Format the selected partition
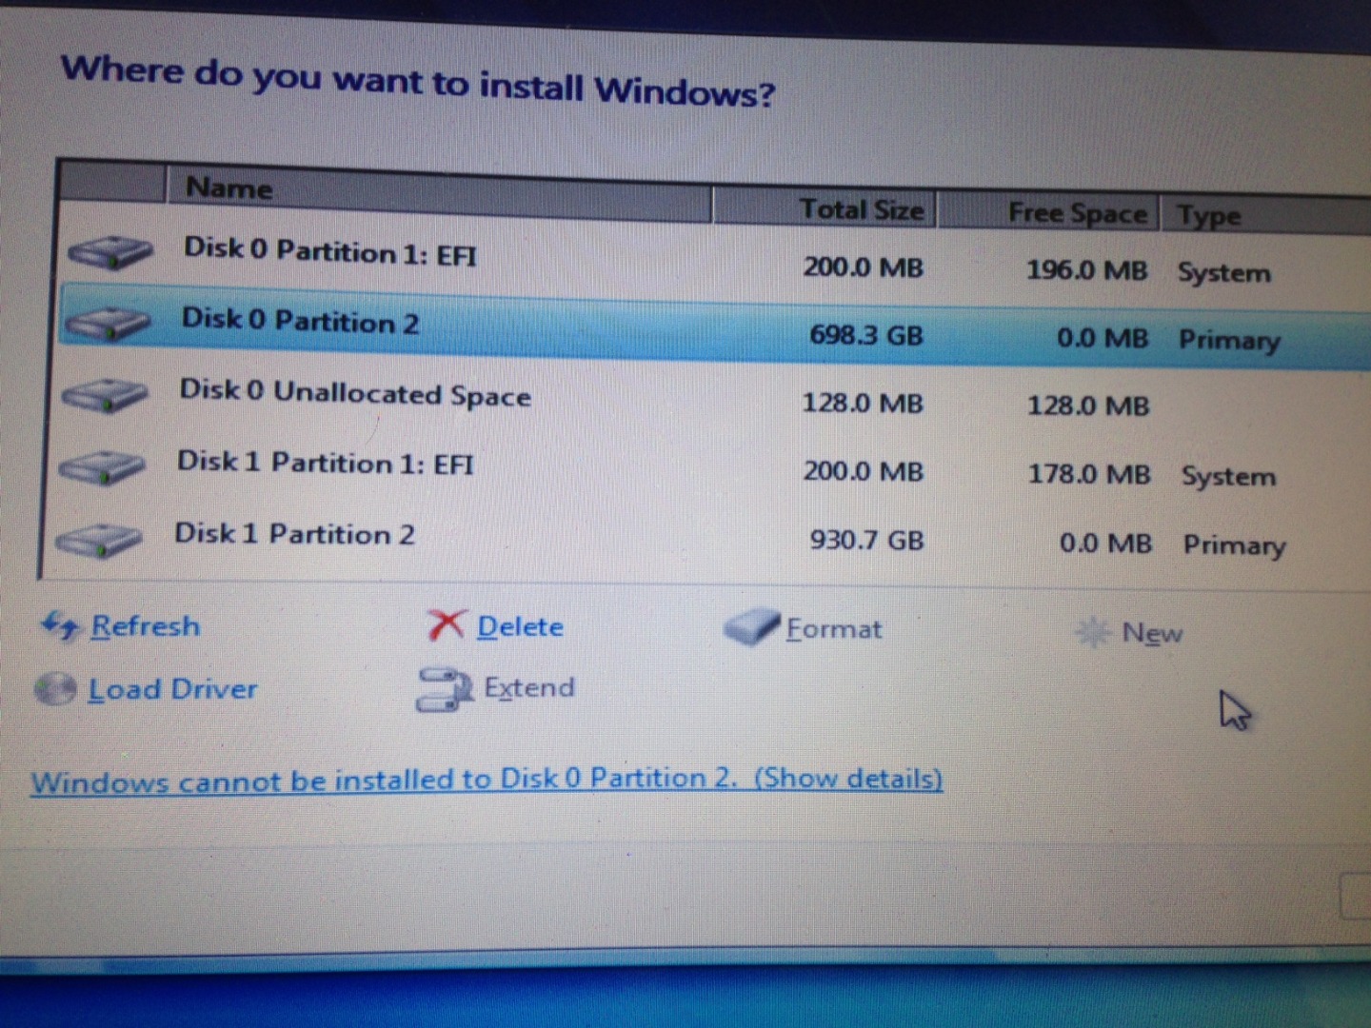Image resolution: width=1371 pixels, height=1028 pixels. pyautogui.click(x=834, y=629)
